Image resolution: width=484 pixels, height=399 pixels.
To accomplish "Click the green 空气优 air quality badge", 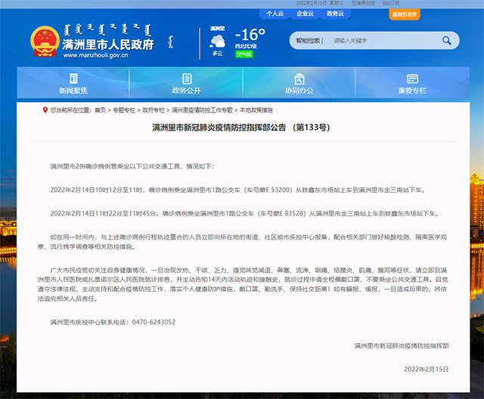I will 244,54.
